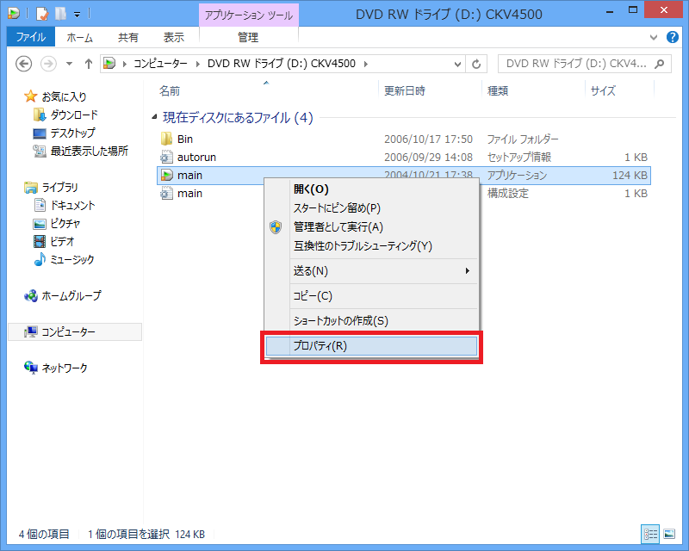Switch to large icons view in status bar
The height and width of the screenshot is (551, 689).
(668, 534)
